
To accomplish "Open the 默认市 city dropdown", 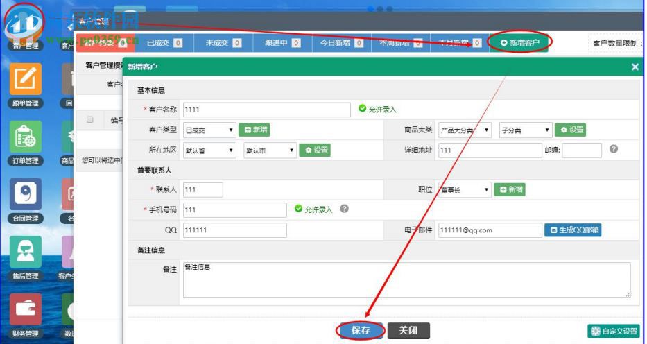I will coord(270,150).
